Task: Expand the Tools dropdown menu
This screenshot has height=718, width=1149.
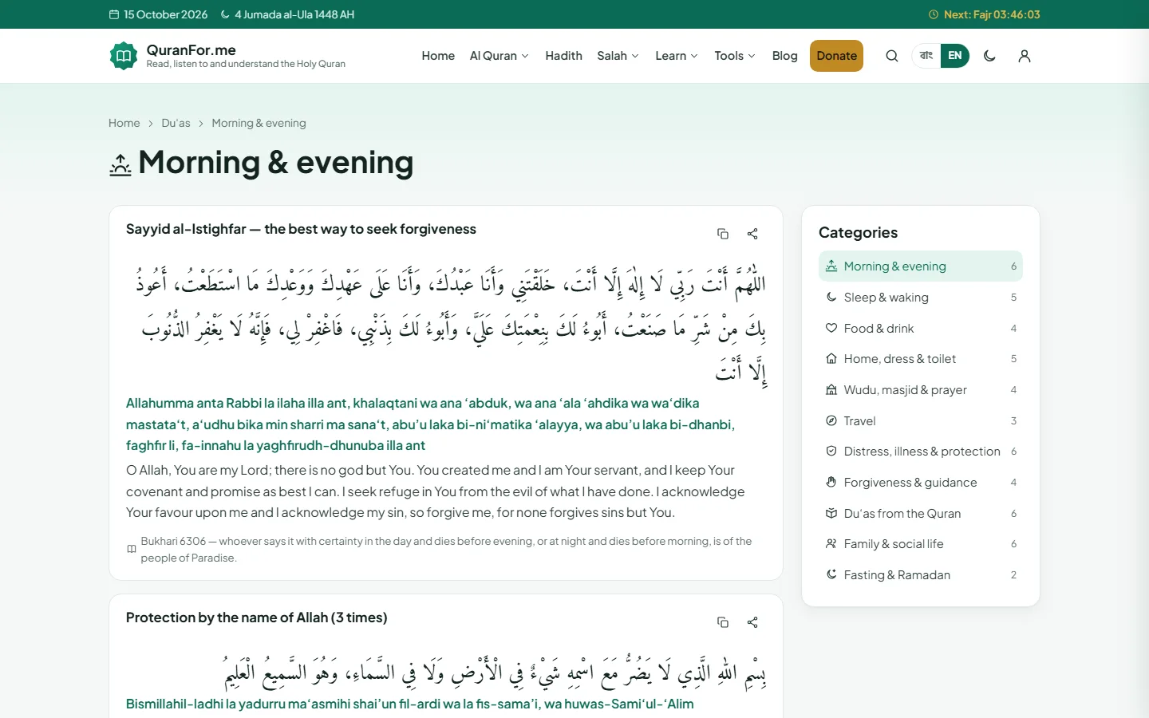Action: (735, 56)
